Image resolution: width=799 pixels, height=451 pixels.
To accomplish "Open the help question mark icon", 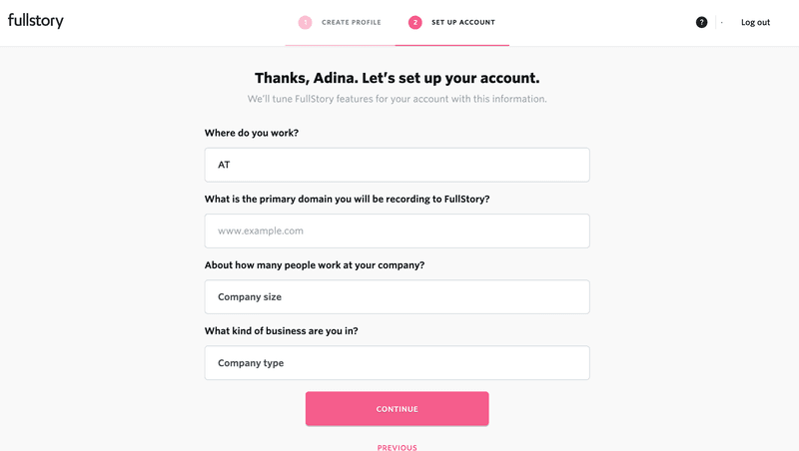I will (701, 22).
